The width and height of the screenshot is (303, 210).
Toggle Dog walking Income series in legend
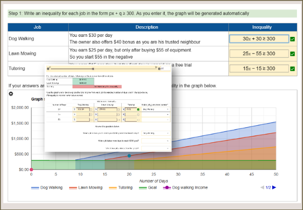click(x=185, y=188)
